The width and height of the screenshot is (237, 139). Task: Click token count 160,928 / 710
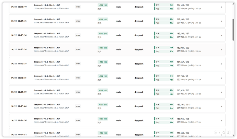click(x=183, y=90)
